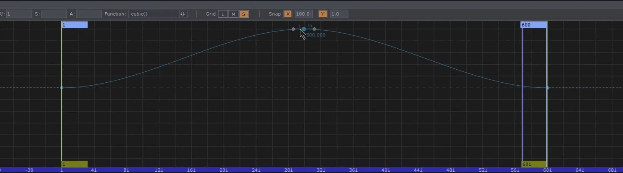Image resolution: width=623 pixels, height=173 pixels.
Task: Click the olive range end handle labeled 601
Action: 534,164
